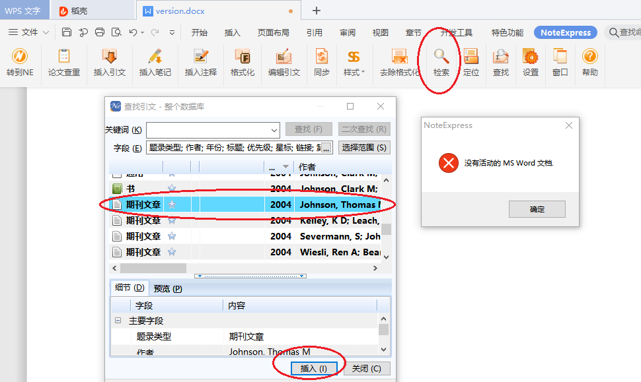
Task: Click the 选择范围 (S) button
Action: coord(364,148)
